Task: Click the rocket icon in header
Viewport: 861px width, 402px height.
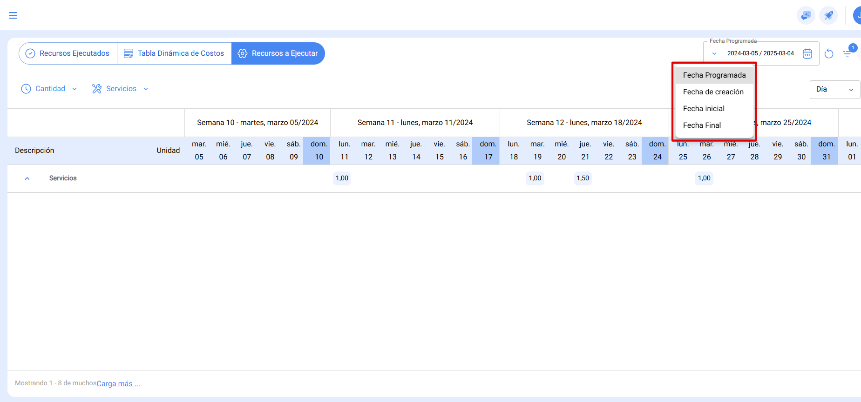Action: click(828, 15)
